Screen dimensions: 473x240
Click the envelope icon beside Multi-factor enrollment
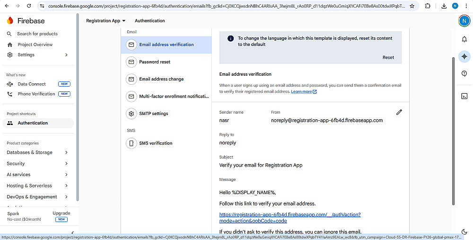(x=131, y=96)
